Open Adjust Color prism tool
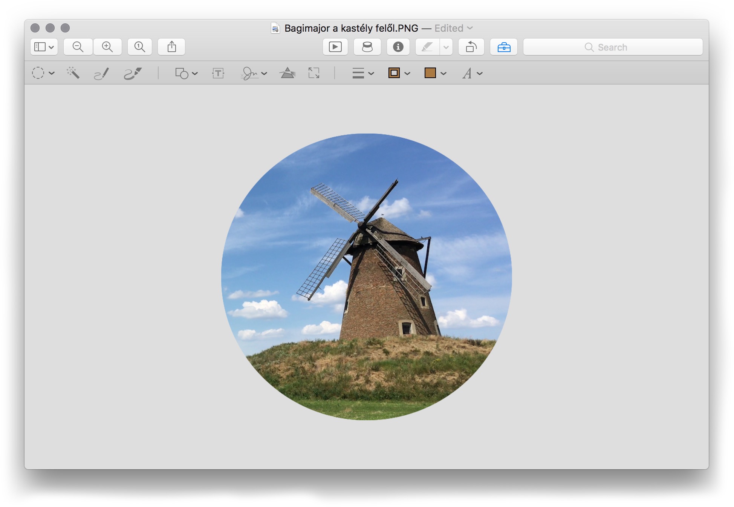This screenshot has height=507, width=734. tap(287, 73)
